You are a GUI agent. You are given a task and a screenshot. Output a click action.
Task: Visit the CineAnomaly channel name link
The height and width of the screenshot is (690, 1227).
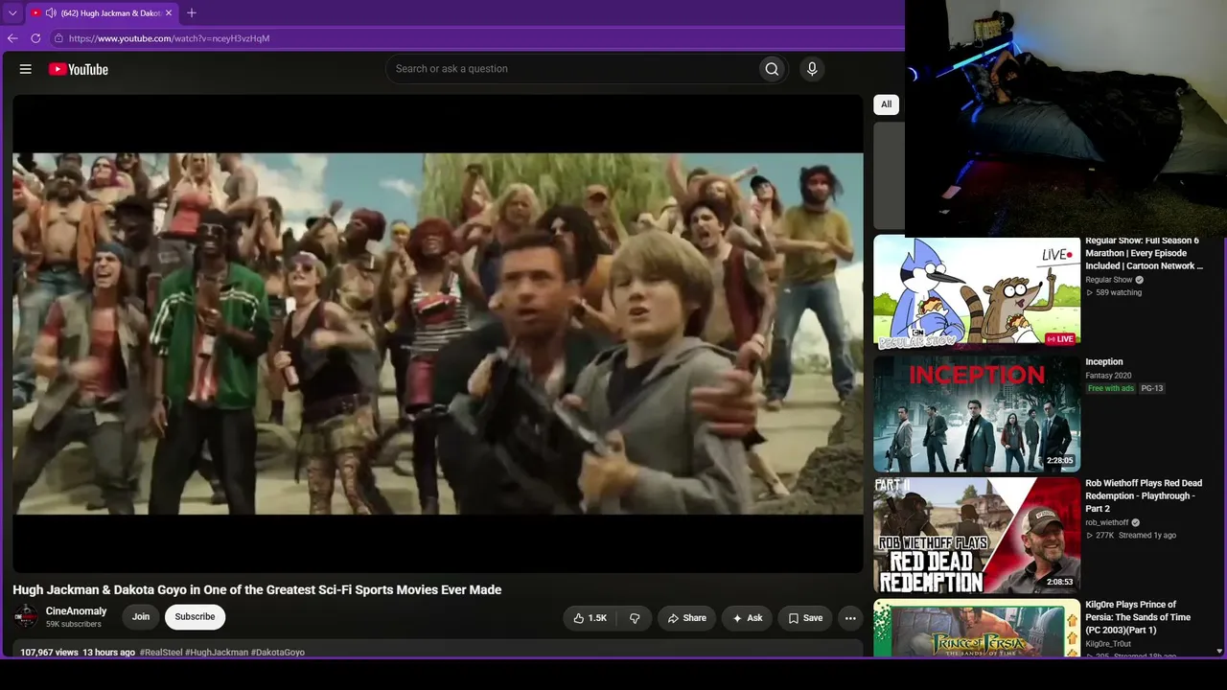[77, 611]
